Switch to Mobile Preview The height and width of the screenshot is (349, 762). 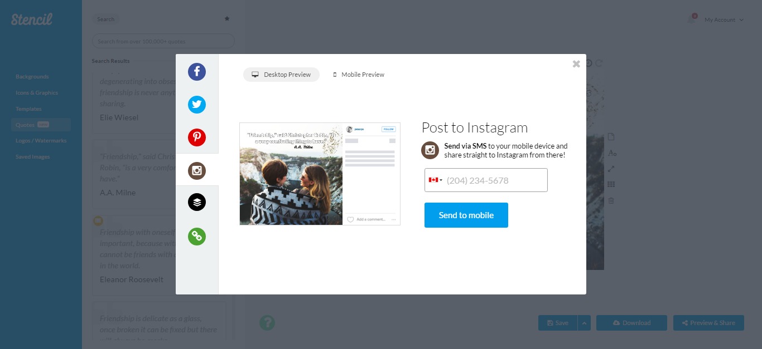tap(358, 74)
